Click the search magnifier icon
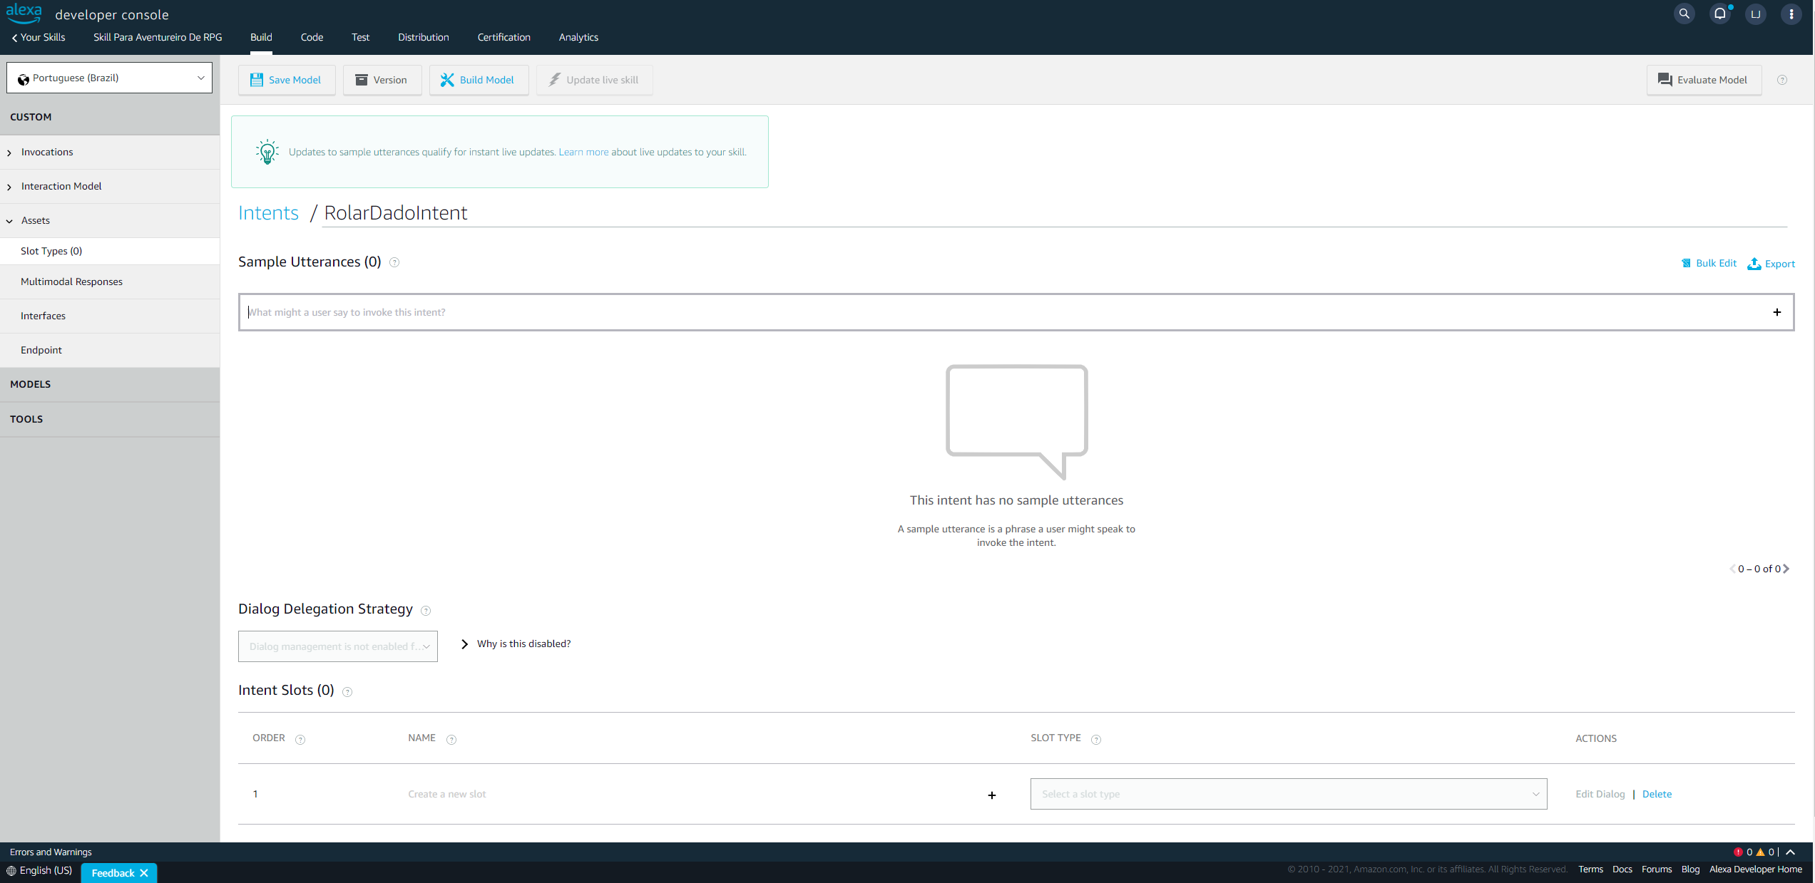This screenshot has height=883, width=1815. (1684, 14)
